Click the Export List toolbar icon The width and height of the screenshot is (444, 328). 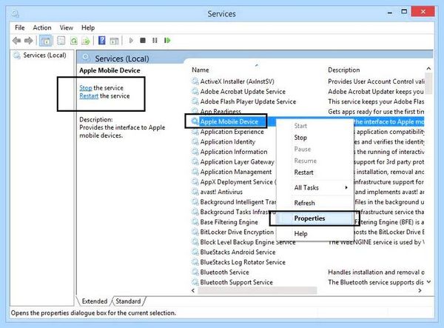pos(86,41)
